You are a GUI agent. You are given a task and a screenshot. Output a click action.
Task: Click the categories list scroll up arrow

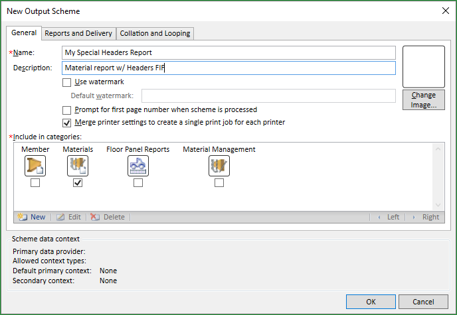[x=438, y=149]
